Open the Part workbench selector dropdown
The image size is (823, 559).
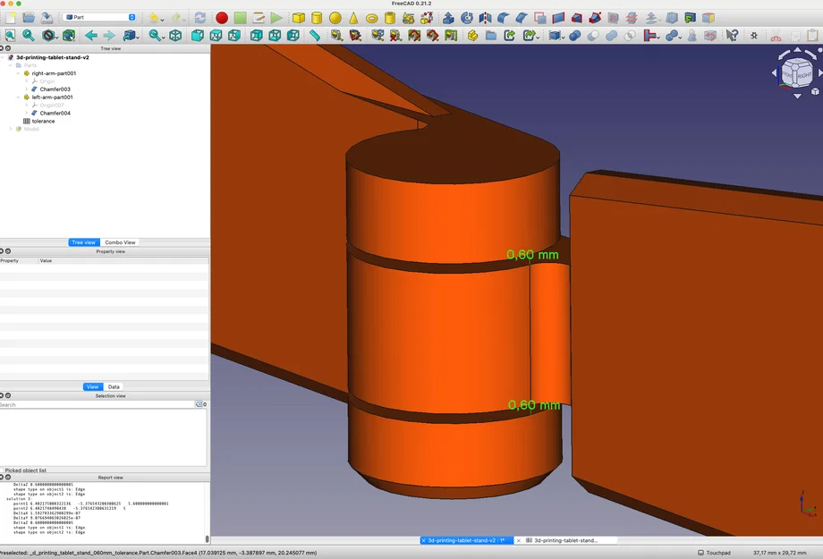pyautogui.click(x=100, y=17)
